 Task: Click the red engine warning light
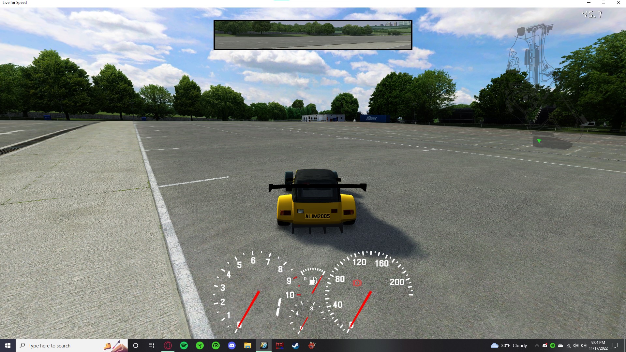pyautogui.click(x=357, y=283)
